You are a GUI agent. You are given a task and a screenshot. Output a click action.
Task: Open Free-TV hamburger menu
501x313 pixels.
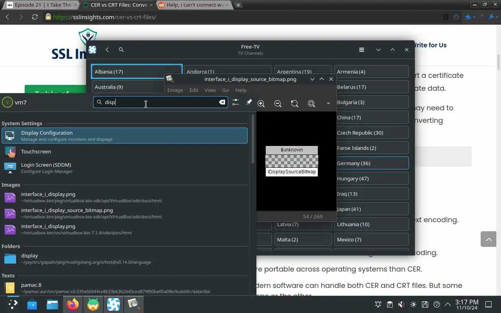(x=362, y=50)
